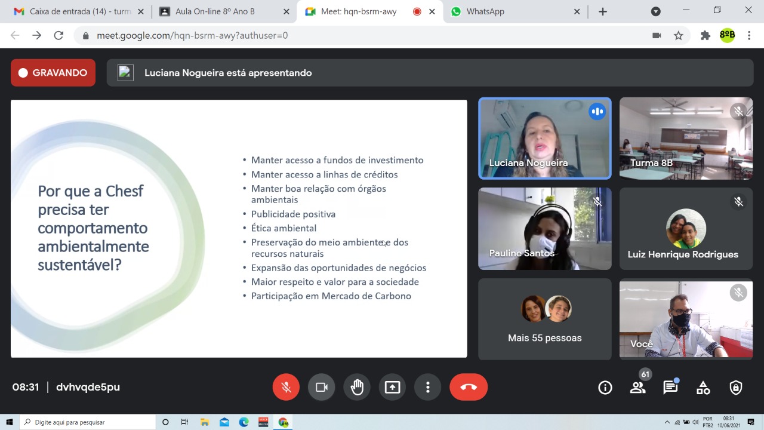Open the Chrome extensions menu
Image resolution: width=764 pixels, height=430 pixels.
706,36
